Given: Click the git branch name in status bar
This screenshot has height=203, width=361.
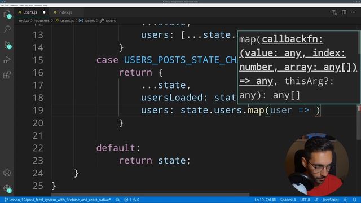Looking at the screenshot, I should 58,200.
